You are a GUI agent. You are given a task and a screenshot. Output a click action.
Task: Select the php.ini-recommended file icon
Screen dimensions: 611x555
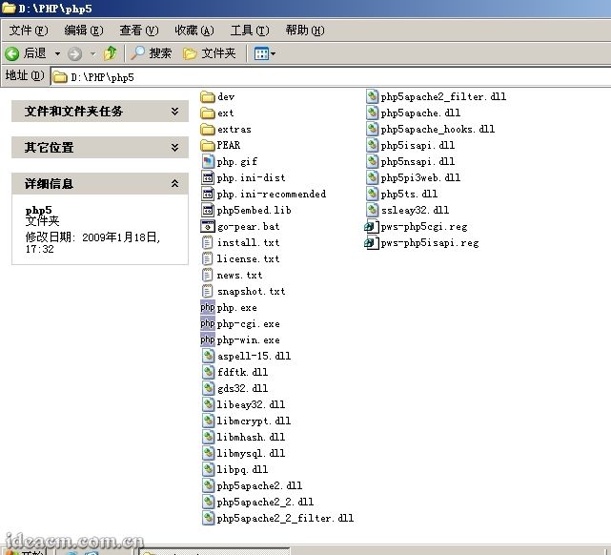click(208, 194)
